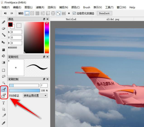Toggle the 边缘柔化抗锯齿 checkbox
Viewport: 144px width, 127px height.
coord(74,13)
